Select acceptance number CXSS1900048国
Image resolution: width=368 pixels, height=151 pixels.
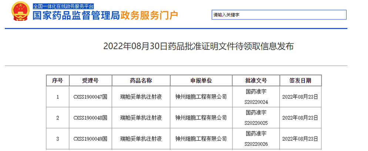(x=90, y=118)
